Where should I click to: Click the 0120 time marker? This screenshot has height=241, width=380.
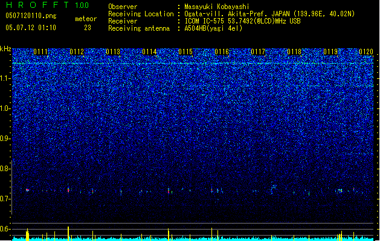[x=366, y=52]
